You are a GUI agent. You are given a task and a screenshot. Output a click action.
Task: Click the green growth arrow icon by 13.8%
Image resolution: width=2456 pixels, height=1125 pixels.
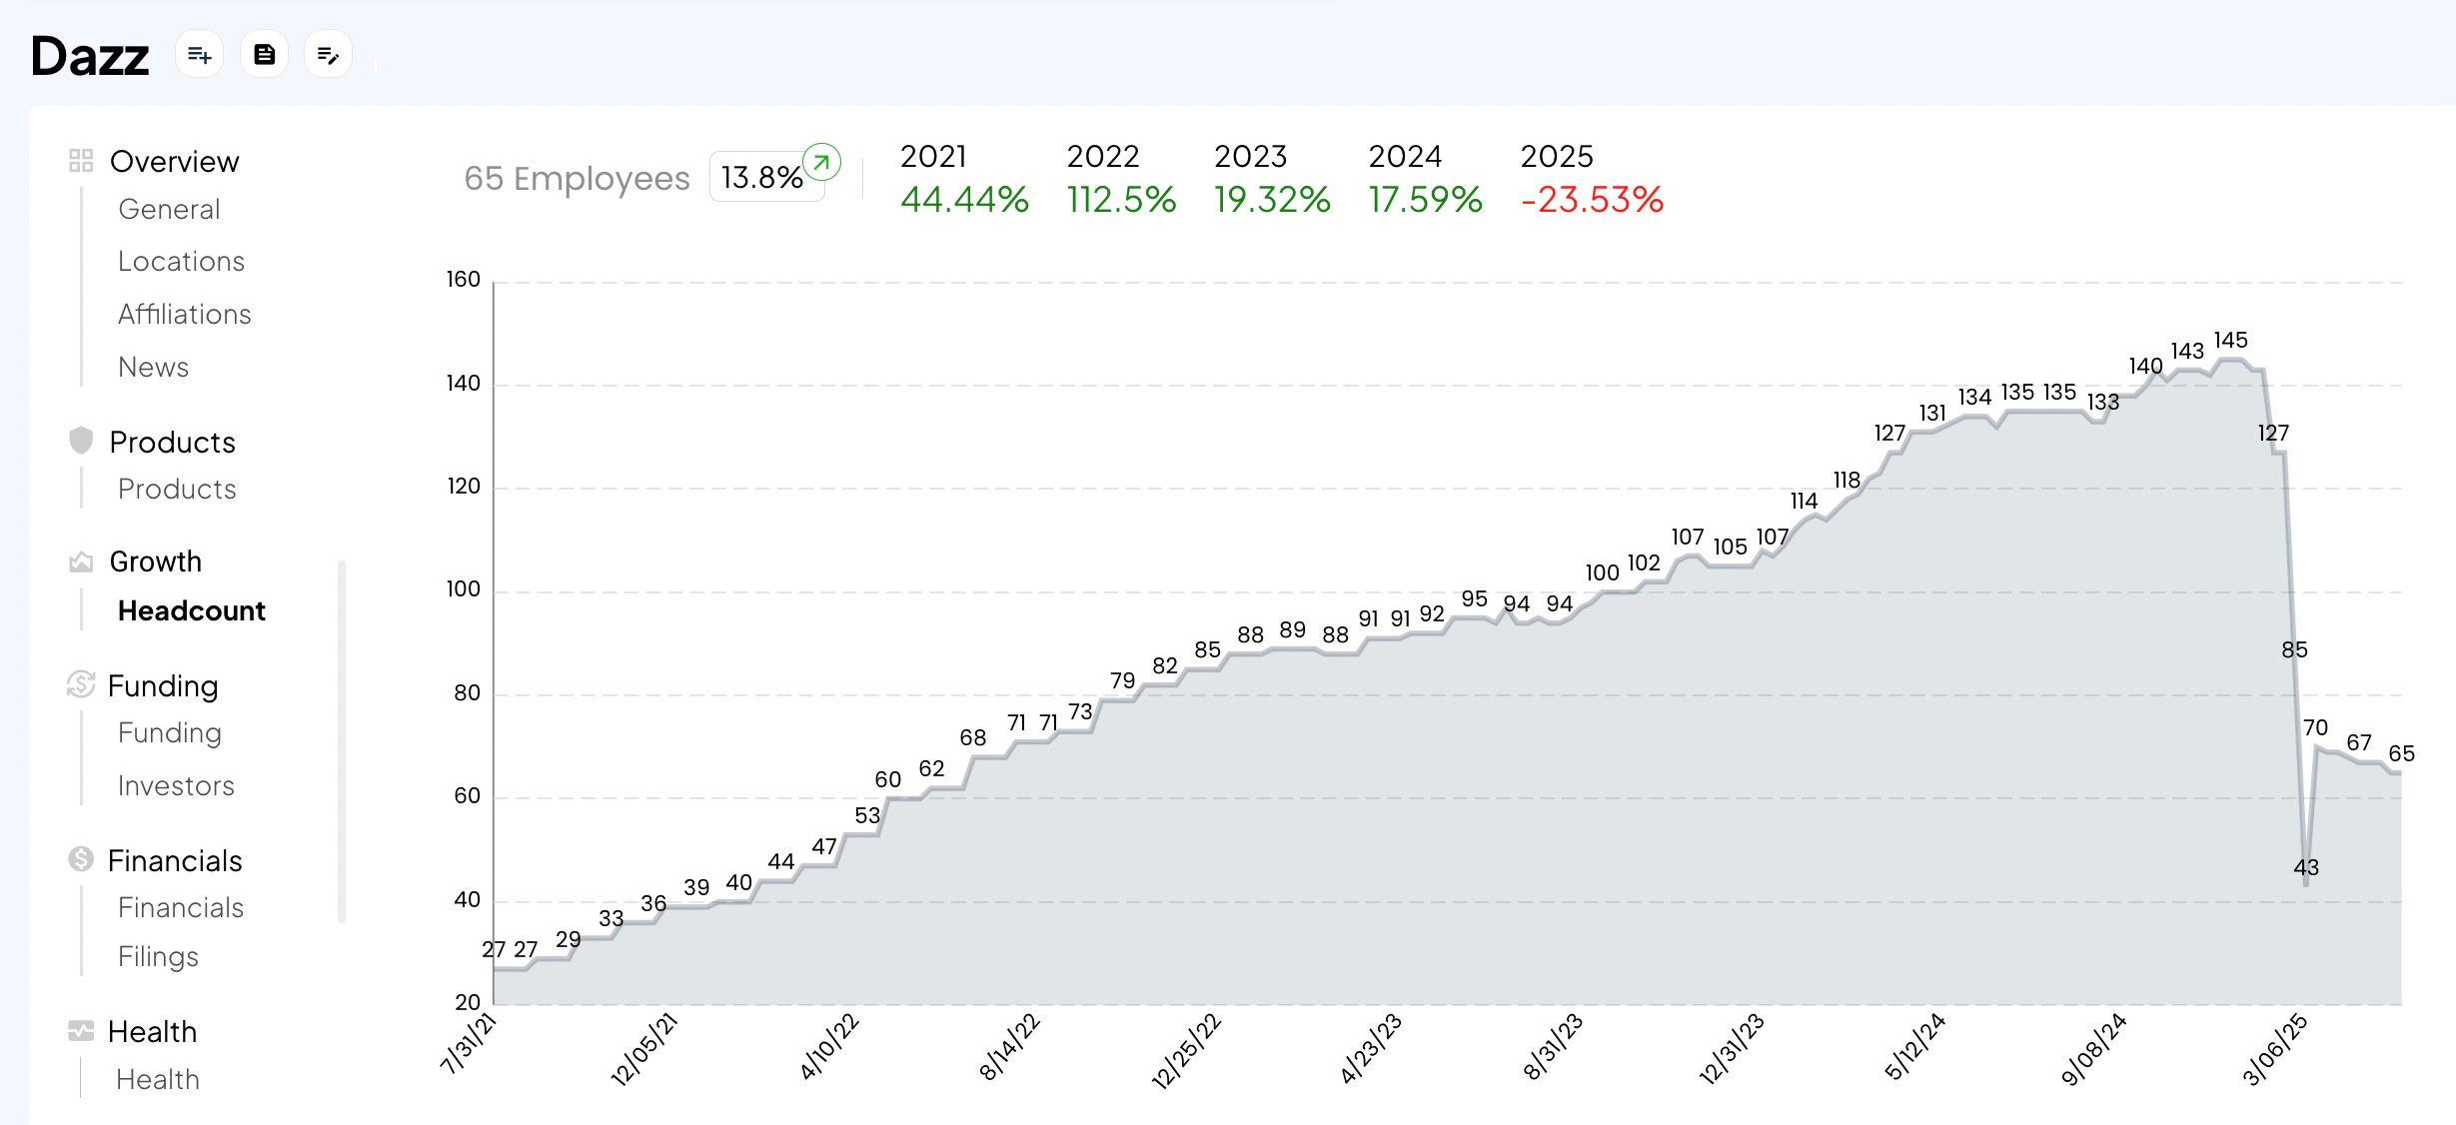pos(822,162)
